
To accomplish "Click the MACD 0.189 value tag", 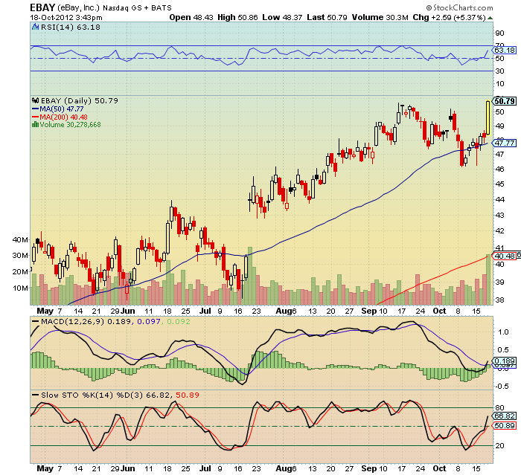I will [505, 361].
